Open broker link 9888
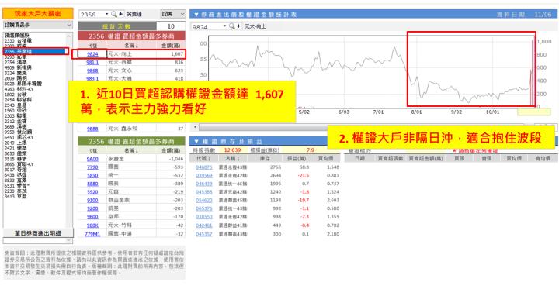The height and width of the screenshot is (289, 559). pos(92,129)
